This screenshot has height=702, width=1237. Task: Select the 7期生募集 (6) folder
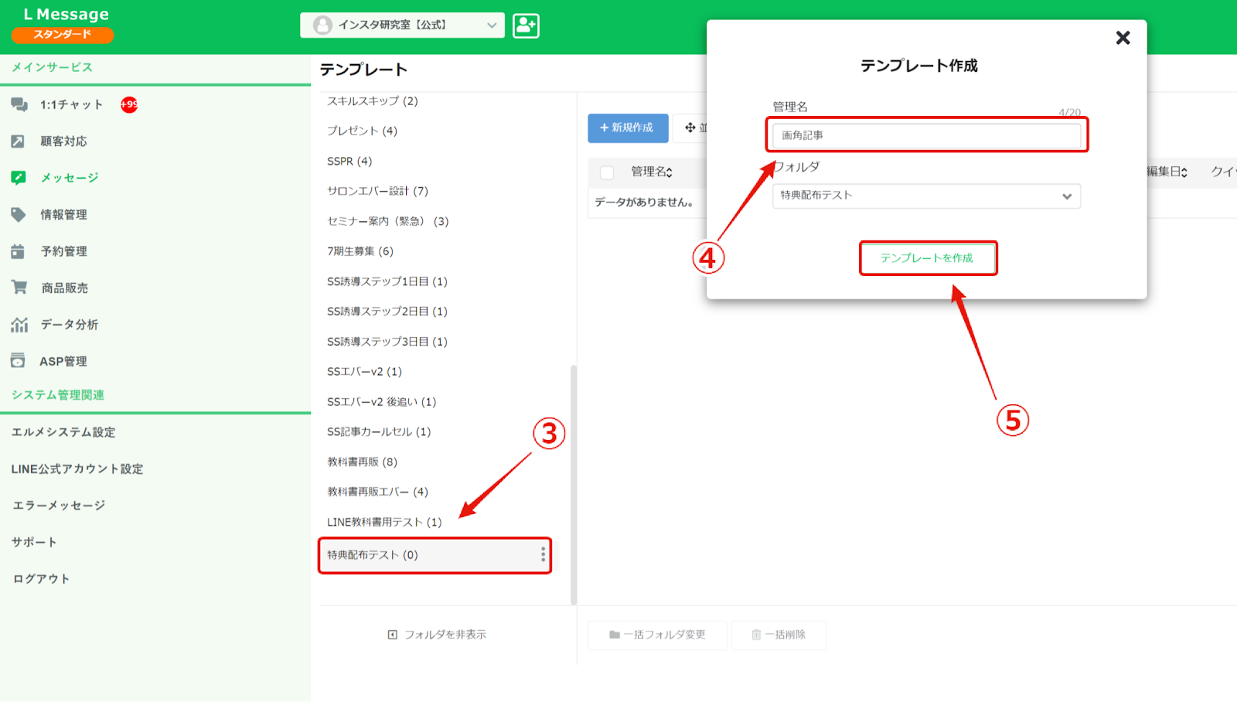click(360, 251)
